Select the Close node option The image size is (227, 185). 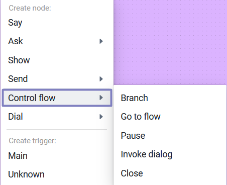(x=170, y=173)
